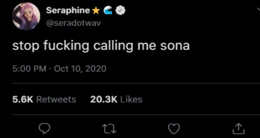Click the Oct 10, 2020 date
260x138 pixels.
coord(80,69)
